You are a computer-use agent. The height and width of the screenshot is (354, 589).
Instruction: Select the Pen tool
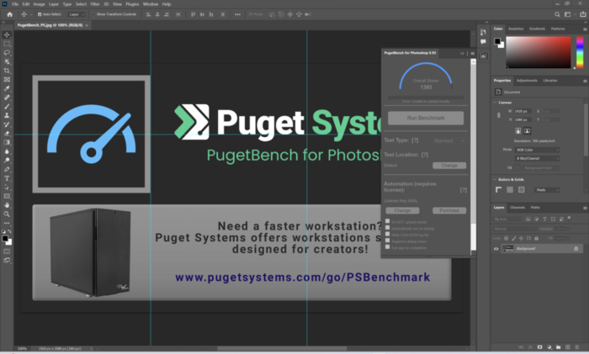click(7, 169)
